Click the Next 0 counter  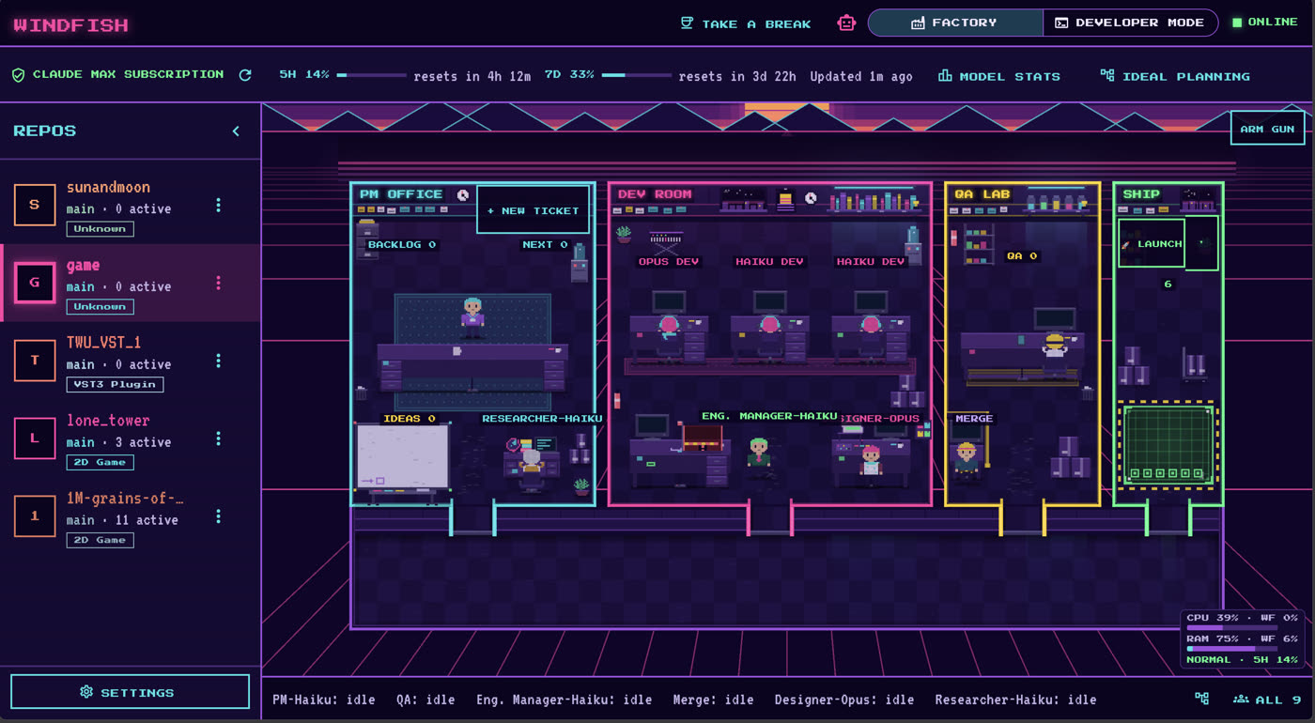(x=545, y=245)
